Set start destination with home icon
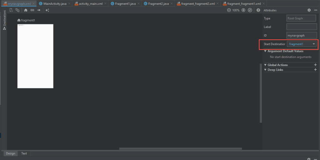Image resolution: width=320 pixels, height=160 pixels. coord(26,10)
